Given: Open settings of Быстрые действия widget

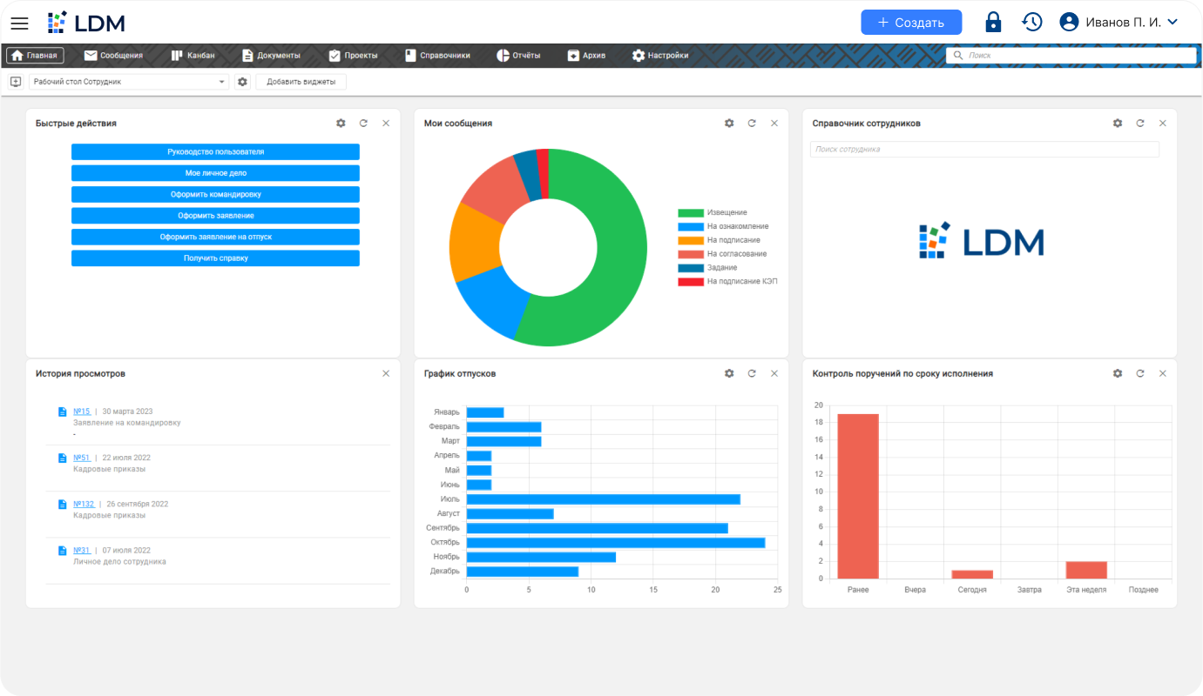Looking at the screenshot, I should pyautogui.click(x=341, y=124).
